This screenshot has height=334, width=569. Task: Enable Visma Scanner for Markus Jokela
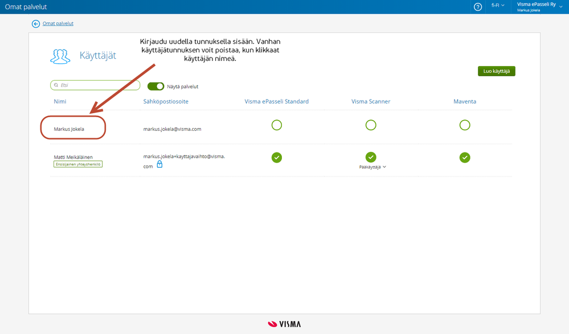(370, 125)
